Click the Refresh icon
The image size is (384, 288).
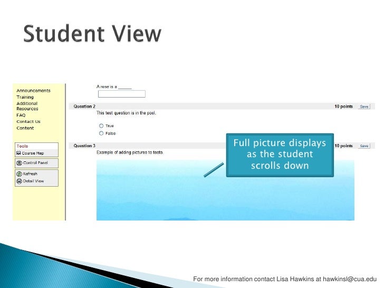19,174
